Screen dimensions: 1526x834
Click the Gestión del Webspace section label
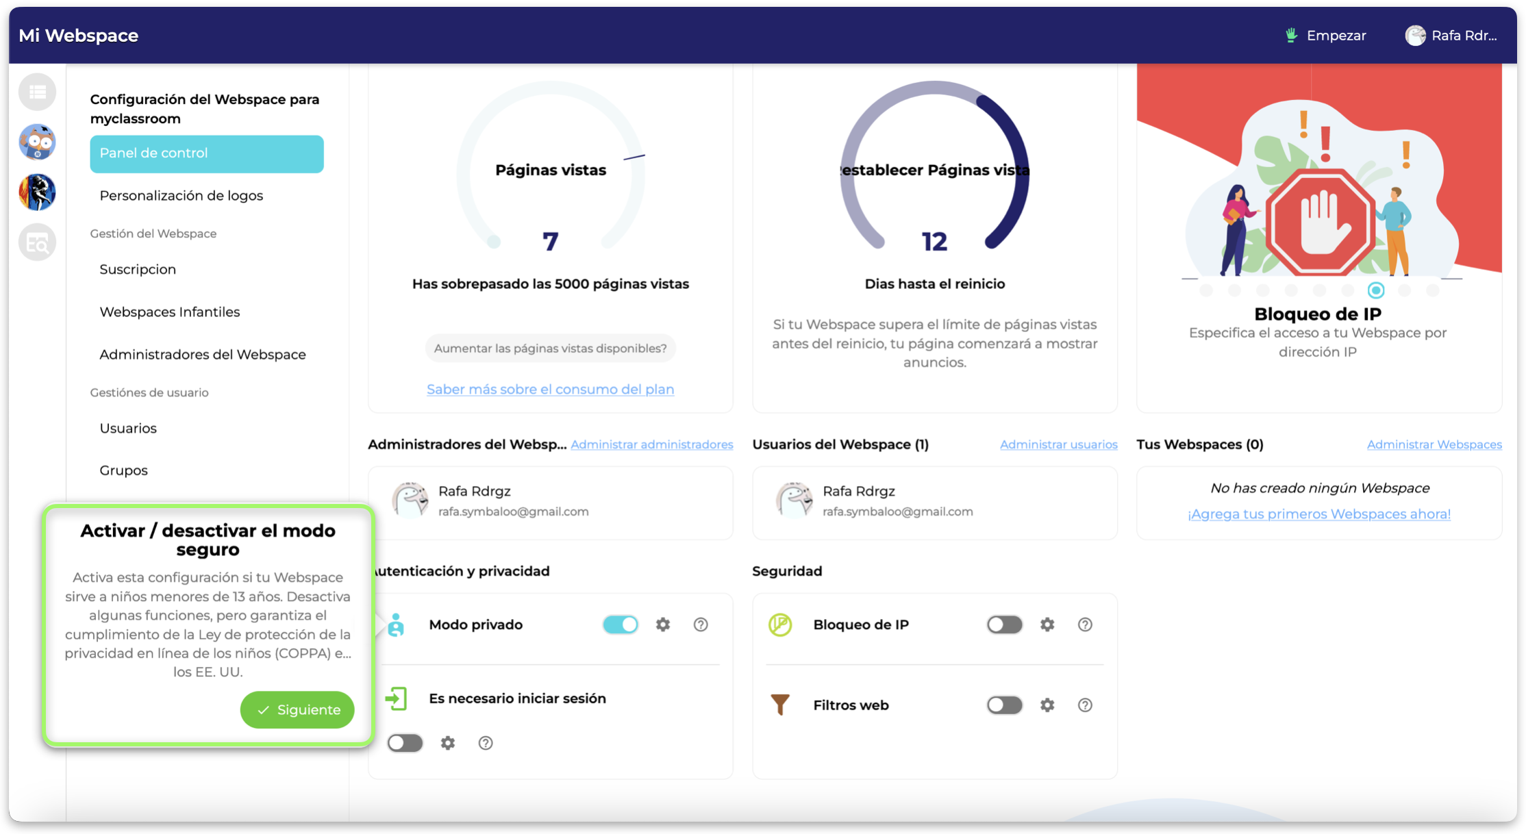click(x=153, y=233)
